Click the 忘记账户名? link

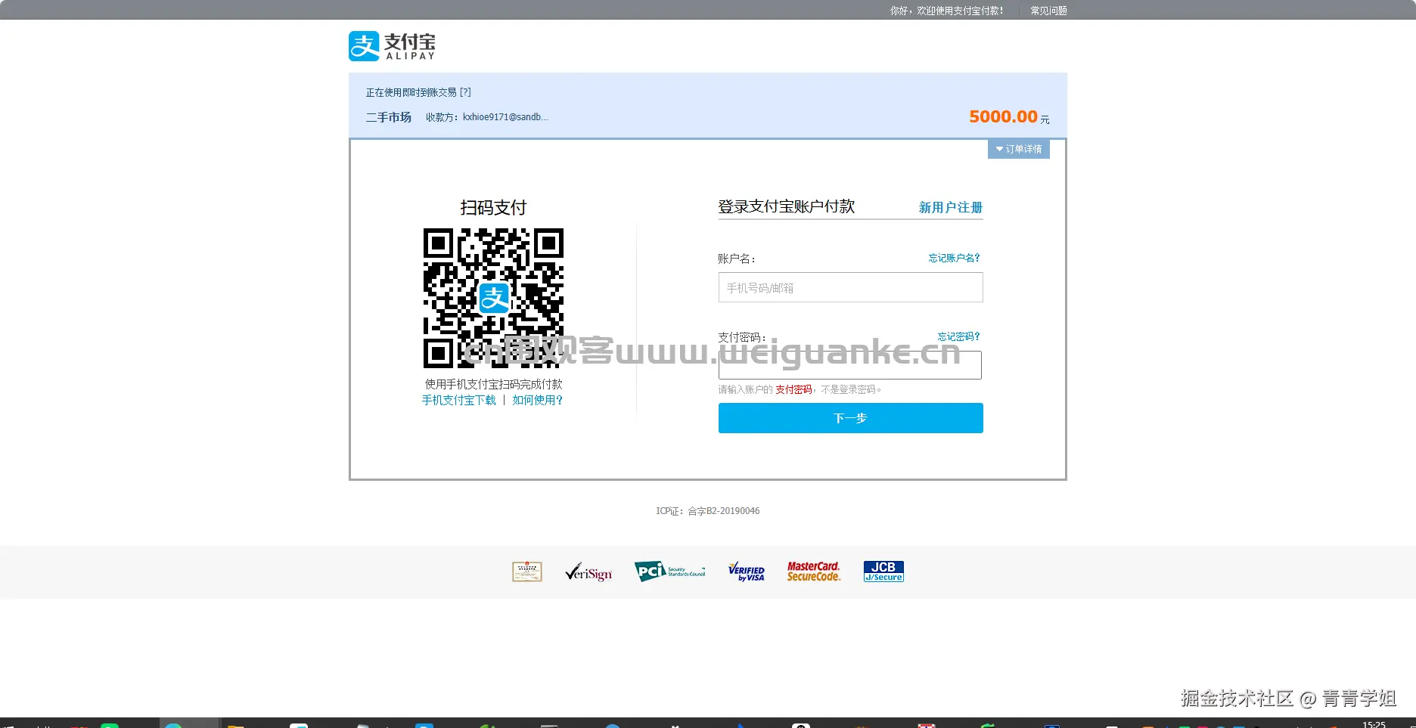pos(954,258)
